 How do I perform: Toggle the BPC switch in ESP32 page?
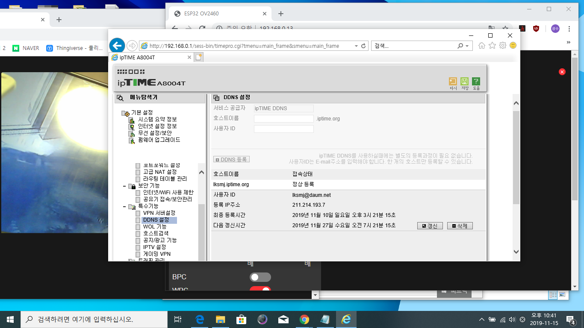260,277
